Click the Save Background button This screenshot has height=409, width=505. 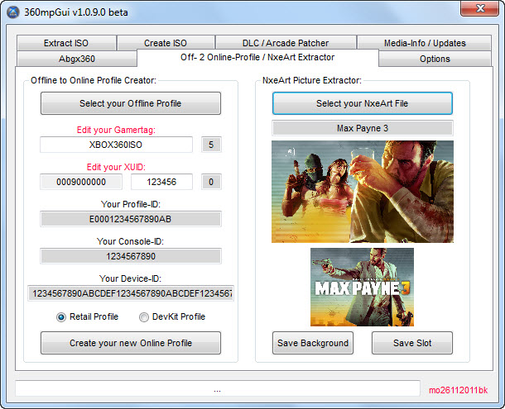(313, 343)
